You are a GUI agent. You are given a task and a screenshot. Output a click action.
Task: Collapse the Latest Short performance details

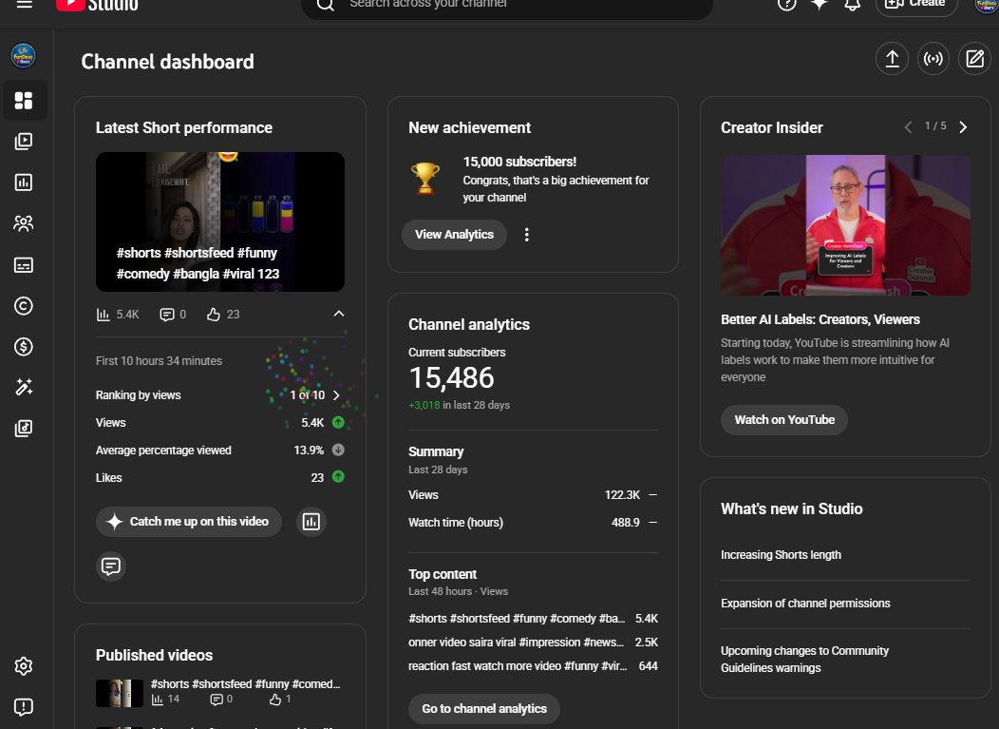coord(339,314)
